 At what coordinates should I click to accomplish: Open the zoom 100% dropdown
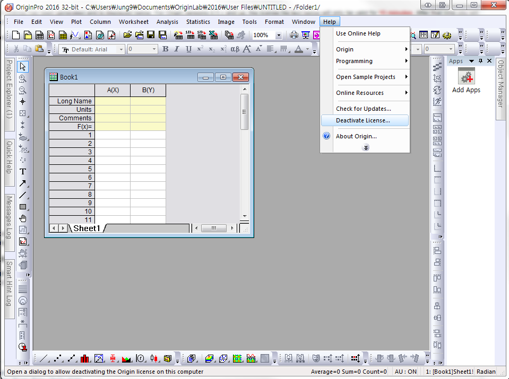point(279,35)
